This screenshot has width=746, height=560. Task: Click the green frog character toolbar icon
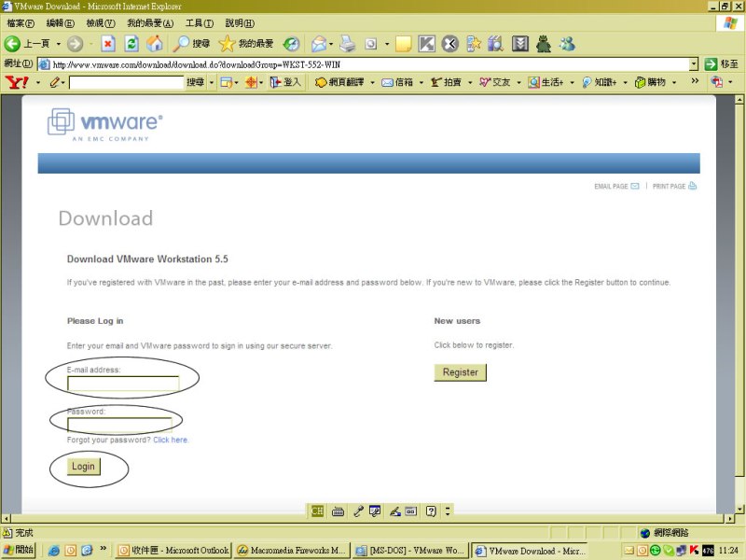(544, 44)
